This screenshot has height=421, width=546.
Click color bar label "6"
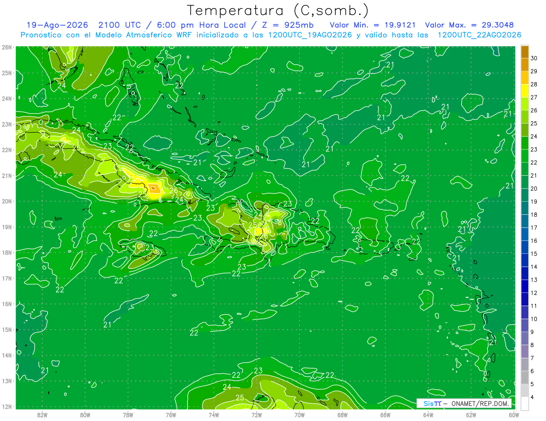(533, 371)
